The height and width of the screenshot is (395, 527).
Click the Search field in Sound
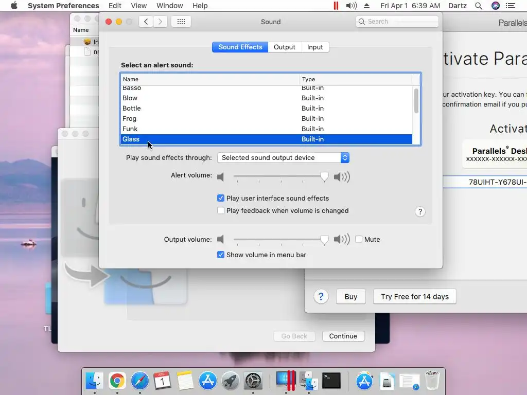(x=397, y=22)
